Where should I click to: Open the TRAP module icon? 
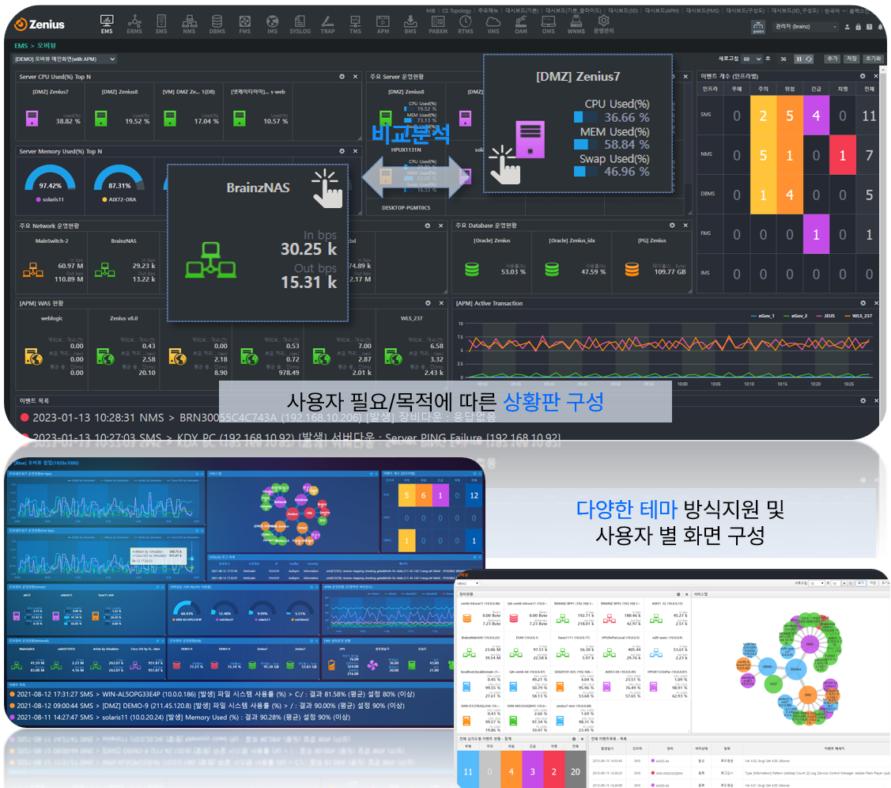(x=328, y=25)
